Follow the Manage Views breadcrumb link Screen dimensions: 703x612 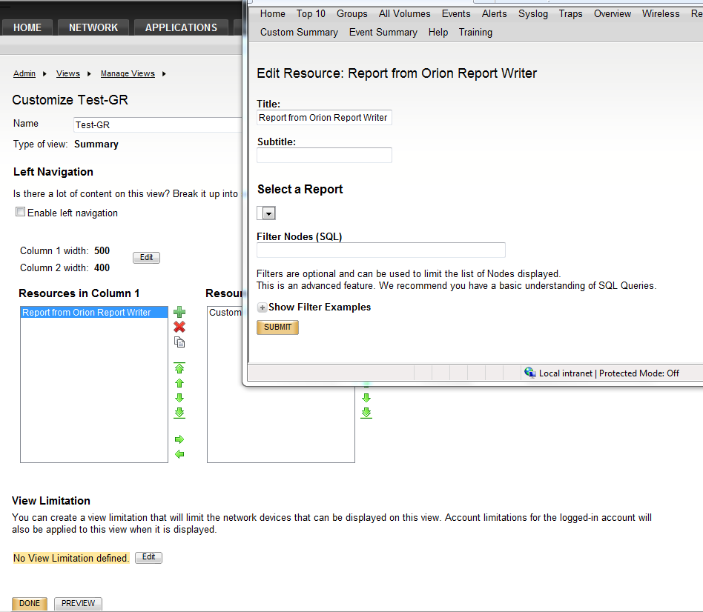click(x=128, y=73)
